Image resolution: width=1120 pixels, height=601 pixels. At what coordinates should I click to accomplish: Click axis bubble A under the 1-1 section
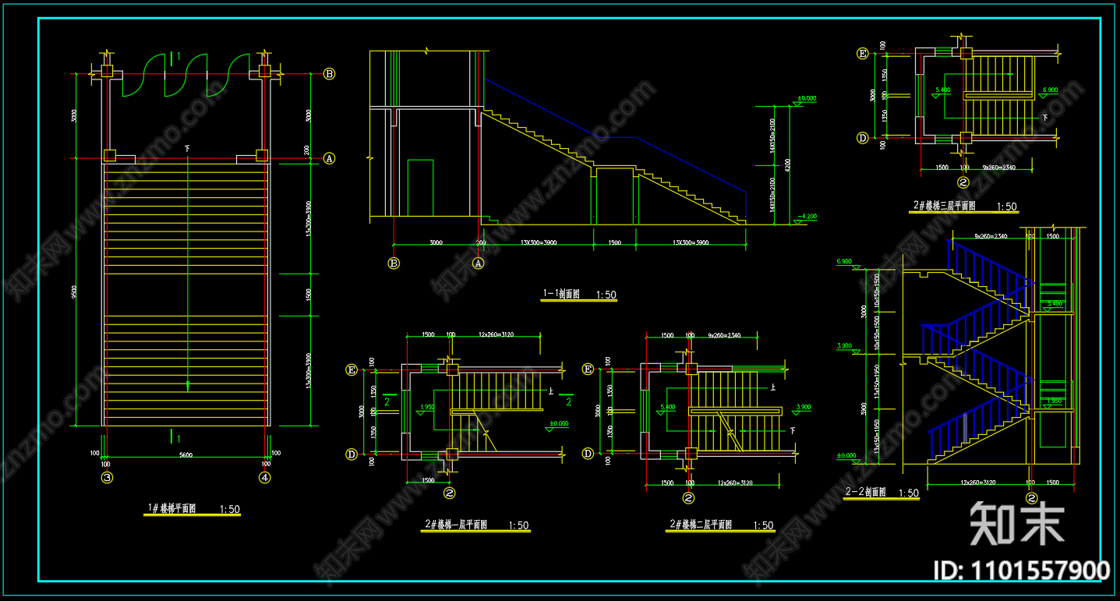[479, 263]
